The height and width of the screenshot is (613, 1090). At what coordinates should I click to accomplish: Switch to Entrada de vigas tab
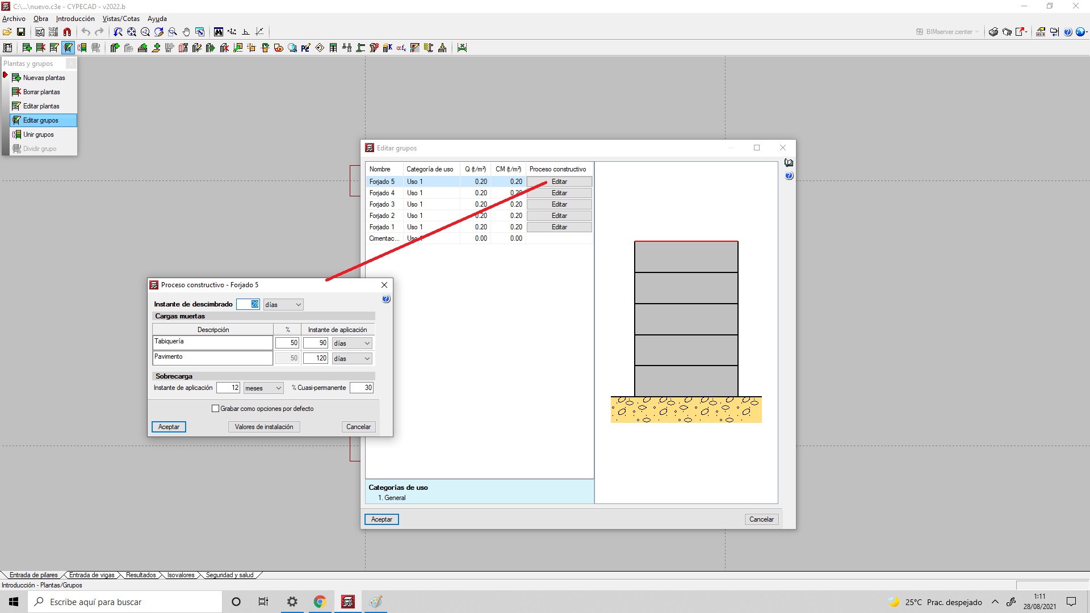[91, 575]
